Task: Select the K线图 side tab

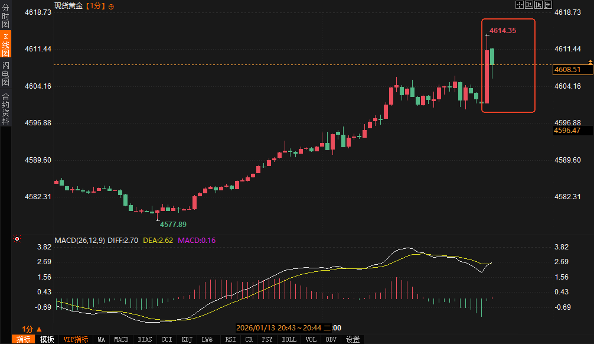Action: tap(5, 44)
